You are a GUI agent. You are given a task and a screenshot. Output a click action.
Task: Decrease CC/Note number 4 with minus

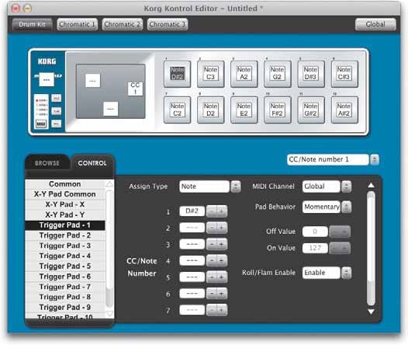click(x=212, y=260)
